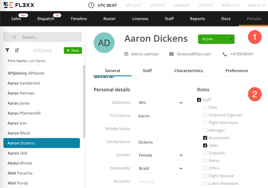Check the Dispatch role checkbox

click(x=205, y=153)
